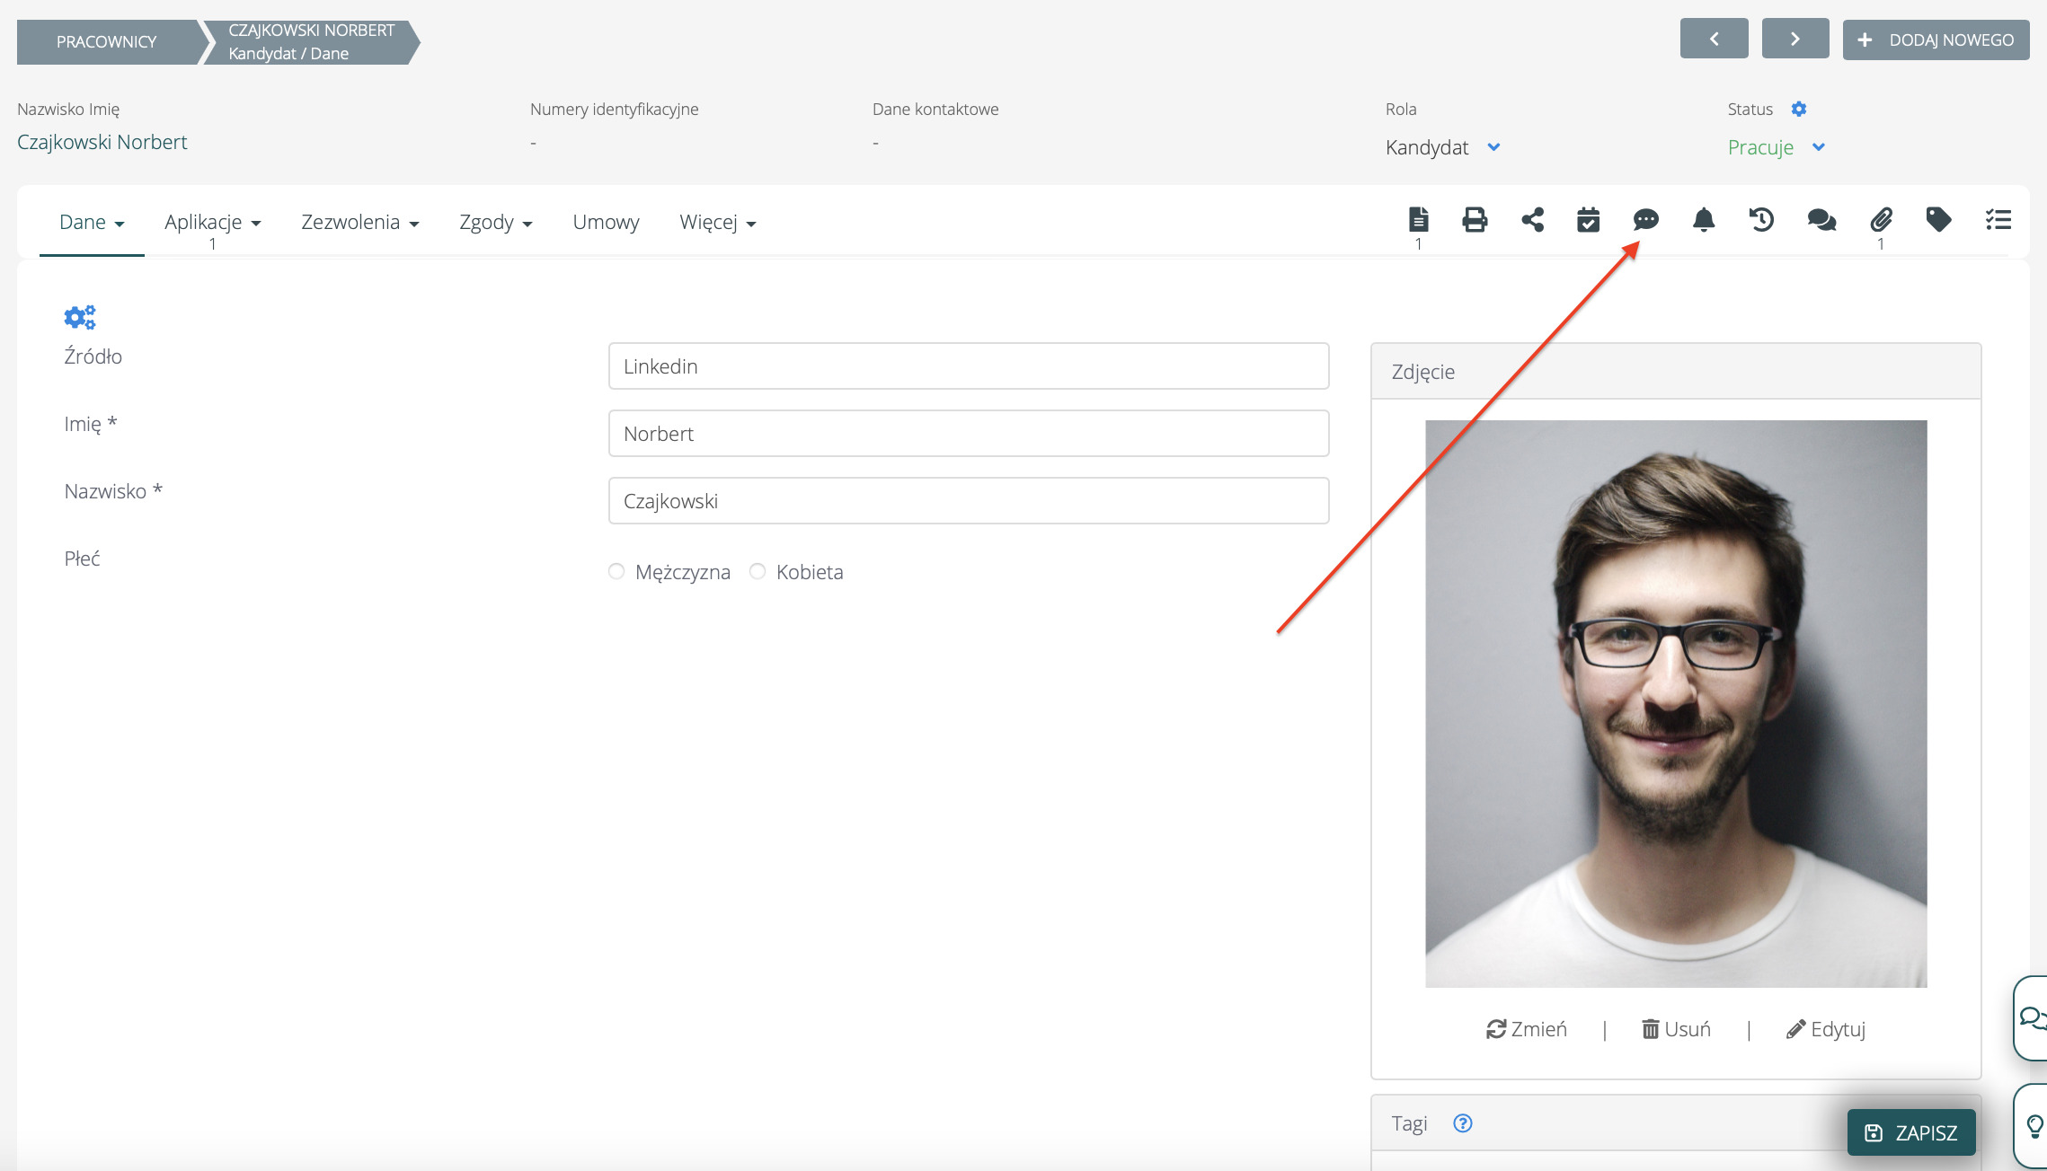The height and width of the screenshot is (1171, 2047).
Task: Click the tag label icon
Action: point(1938,220)
